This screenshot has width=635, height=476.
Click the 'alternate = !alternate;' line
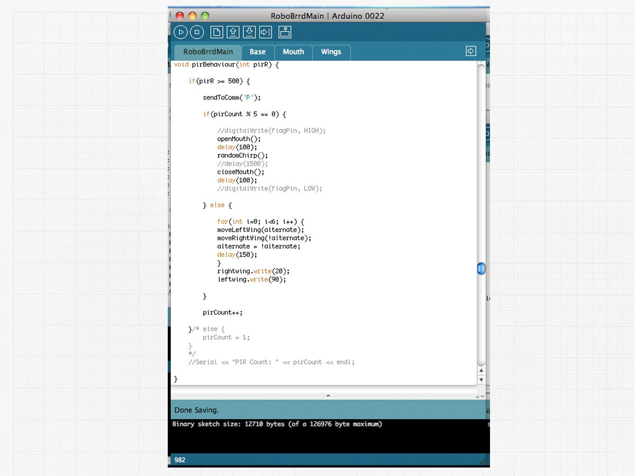point(259,246)
